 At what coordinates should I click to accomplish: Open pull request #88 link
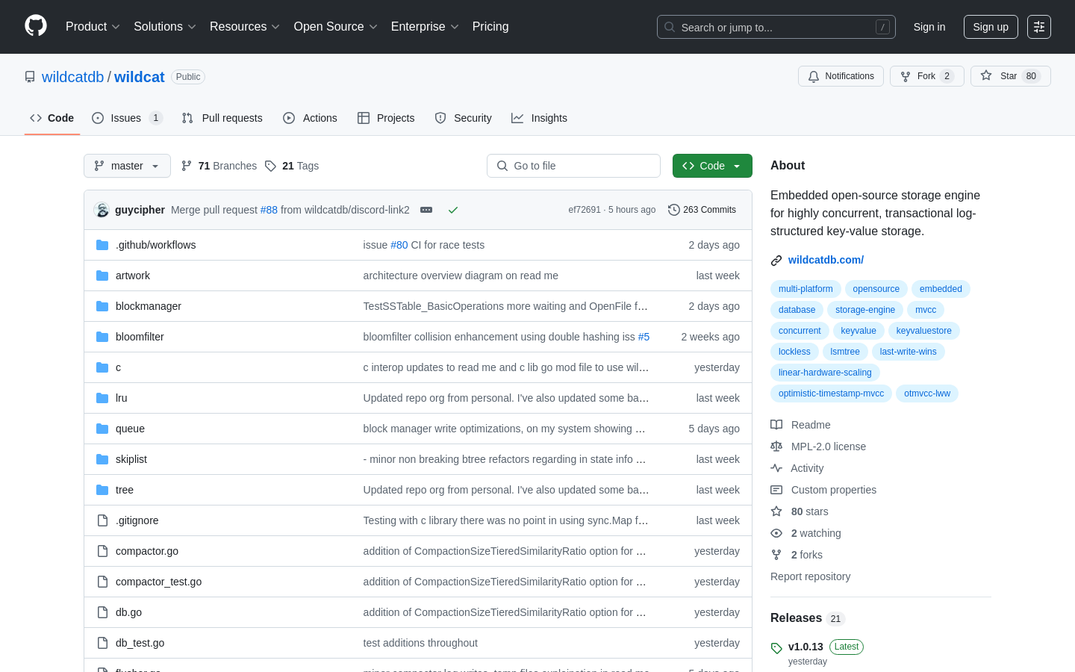(269, 210)
